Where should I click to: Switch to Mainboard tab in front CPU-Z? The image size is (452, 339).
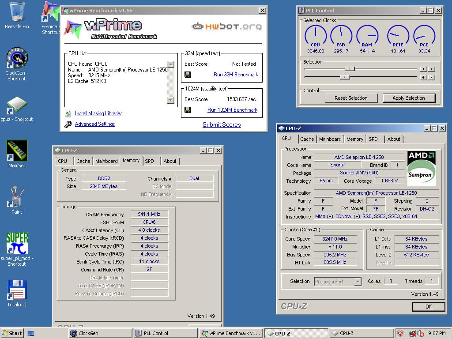pyautogui.click(x=330, y=139)
